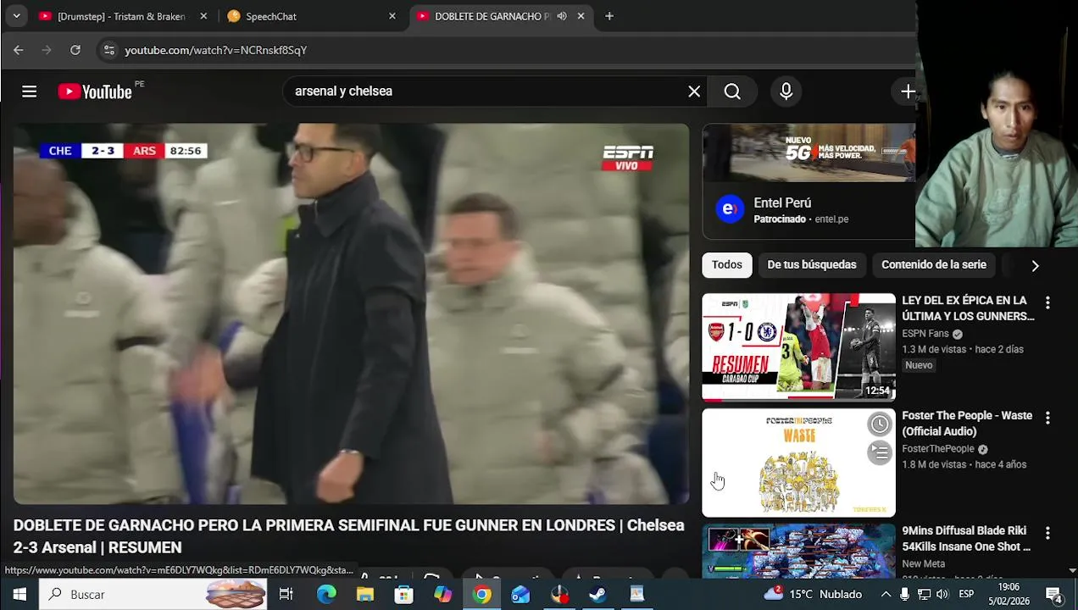The height and width of the screenshot is (610, 1078).
Task: Open options menu for Waste video
Action: tap(1047, 418)
